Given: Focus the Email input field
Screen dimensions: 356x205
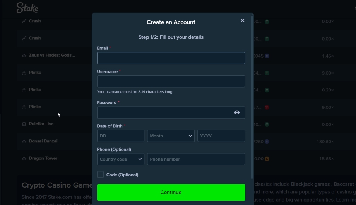Looking at the screenshot, I should (x=171, y=58).
